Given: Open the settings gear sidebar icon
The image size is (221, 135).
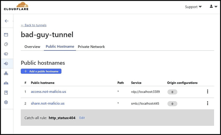Looking at the screenshot, I should (x=6, y=102).
